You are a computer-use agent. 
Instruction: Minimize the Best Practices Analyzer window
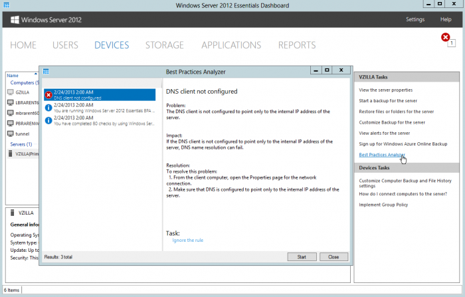(x=316, y=70)
